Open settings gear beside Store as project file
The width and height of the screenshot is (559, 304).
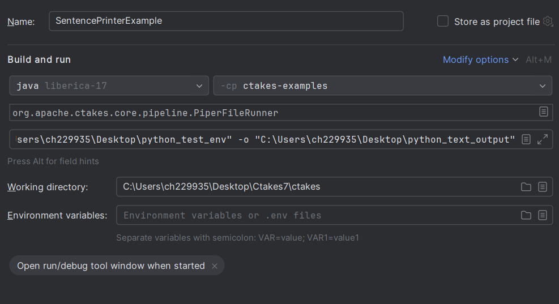point(547,22)
